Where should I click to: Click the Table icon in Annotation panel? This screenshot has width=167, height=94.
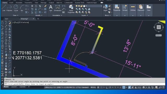tap(63, 12)
